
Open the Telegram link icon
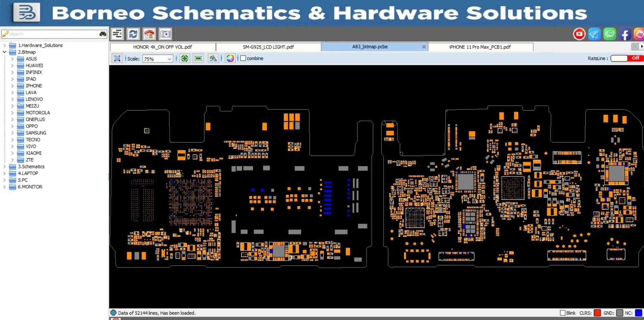594,34
